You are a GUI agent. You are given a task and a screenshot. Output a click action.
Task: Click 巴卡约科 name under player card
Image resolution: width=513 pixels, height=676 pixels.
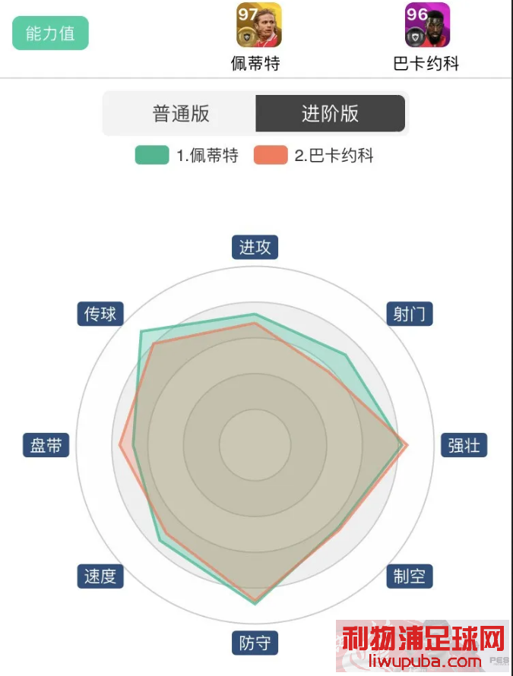coord(426,63)
